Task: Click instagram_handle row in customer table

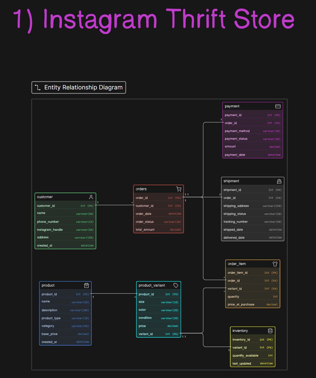Action: [x=65, y=230]
